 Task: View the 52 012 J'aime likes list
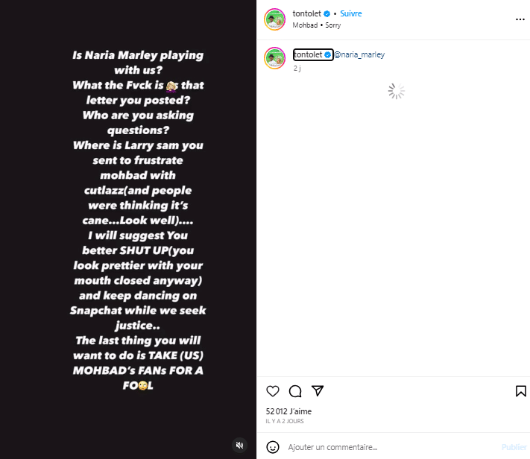(289, 411)
